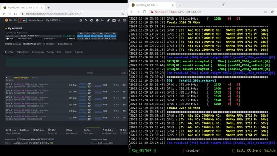This screenshot has width=277, height=156.
Task: Select the GPU 0 Radeon RX row
Action: click(x=66, y=85)
